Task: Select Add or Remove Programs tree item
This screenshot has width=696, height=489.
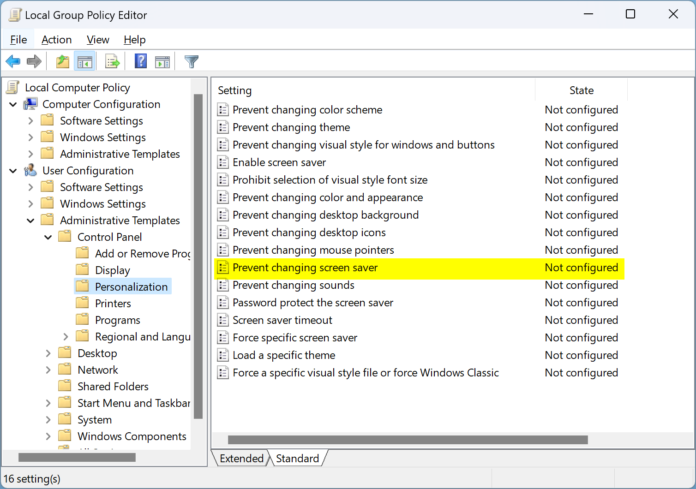Action: 143,253
